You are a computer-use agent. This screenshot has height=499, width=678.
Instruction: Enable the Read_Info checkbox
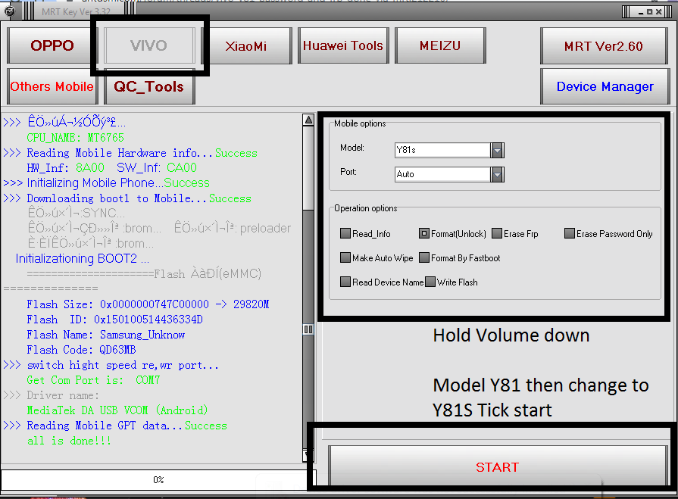[345, 234]
